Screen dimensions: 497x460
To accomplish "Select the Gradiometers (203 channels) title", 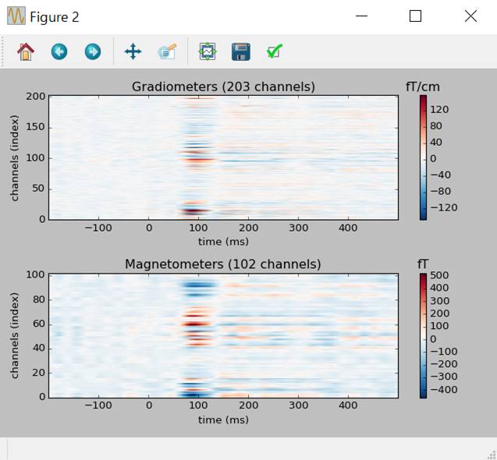I will pos(223,87).
